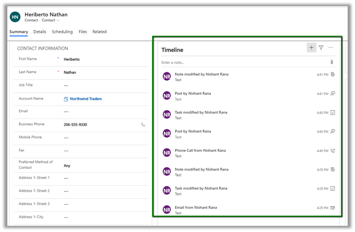This screenshot has width=355, height=232.
Task: Open Timeline more options ellipsis
Action: tap(331, 48)
